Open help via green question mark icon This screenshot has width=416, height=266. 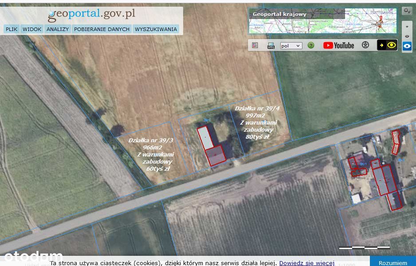tap(311, 45)
